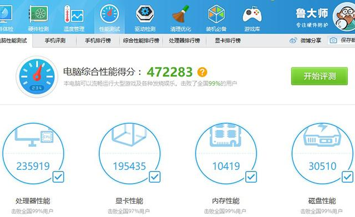Click the 保存 camera screenshot icon
Screen dimensions: 355x217
tap(333, 41)
